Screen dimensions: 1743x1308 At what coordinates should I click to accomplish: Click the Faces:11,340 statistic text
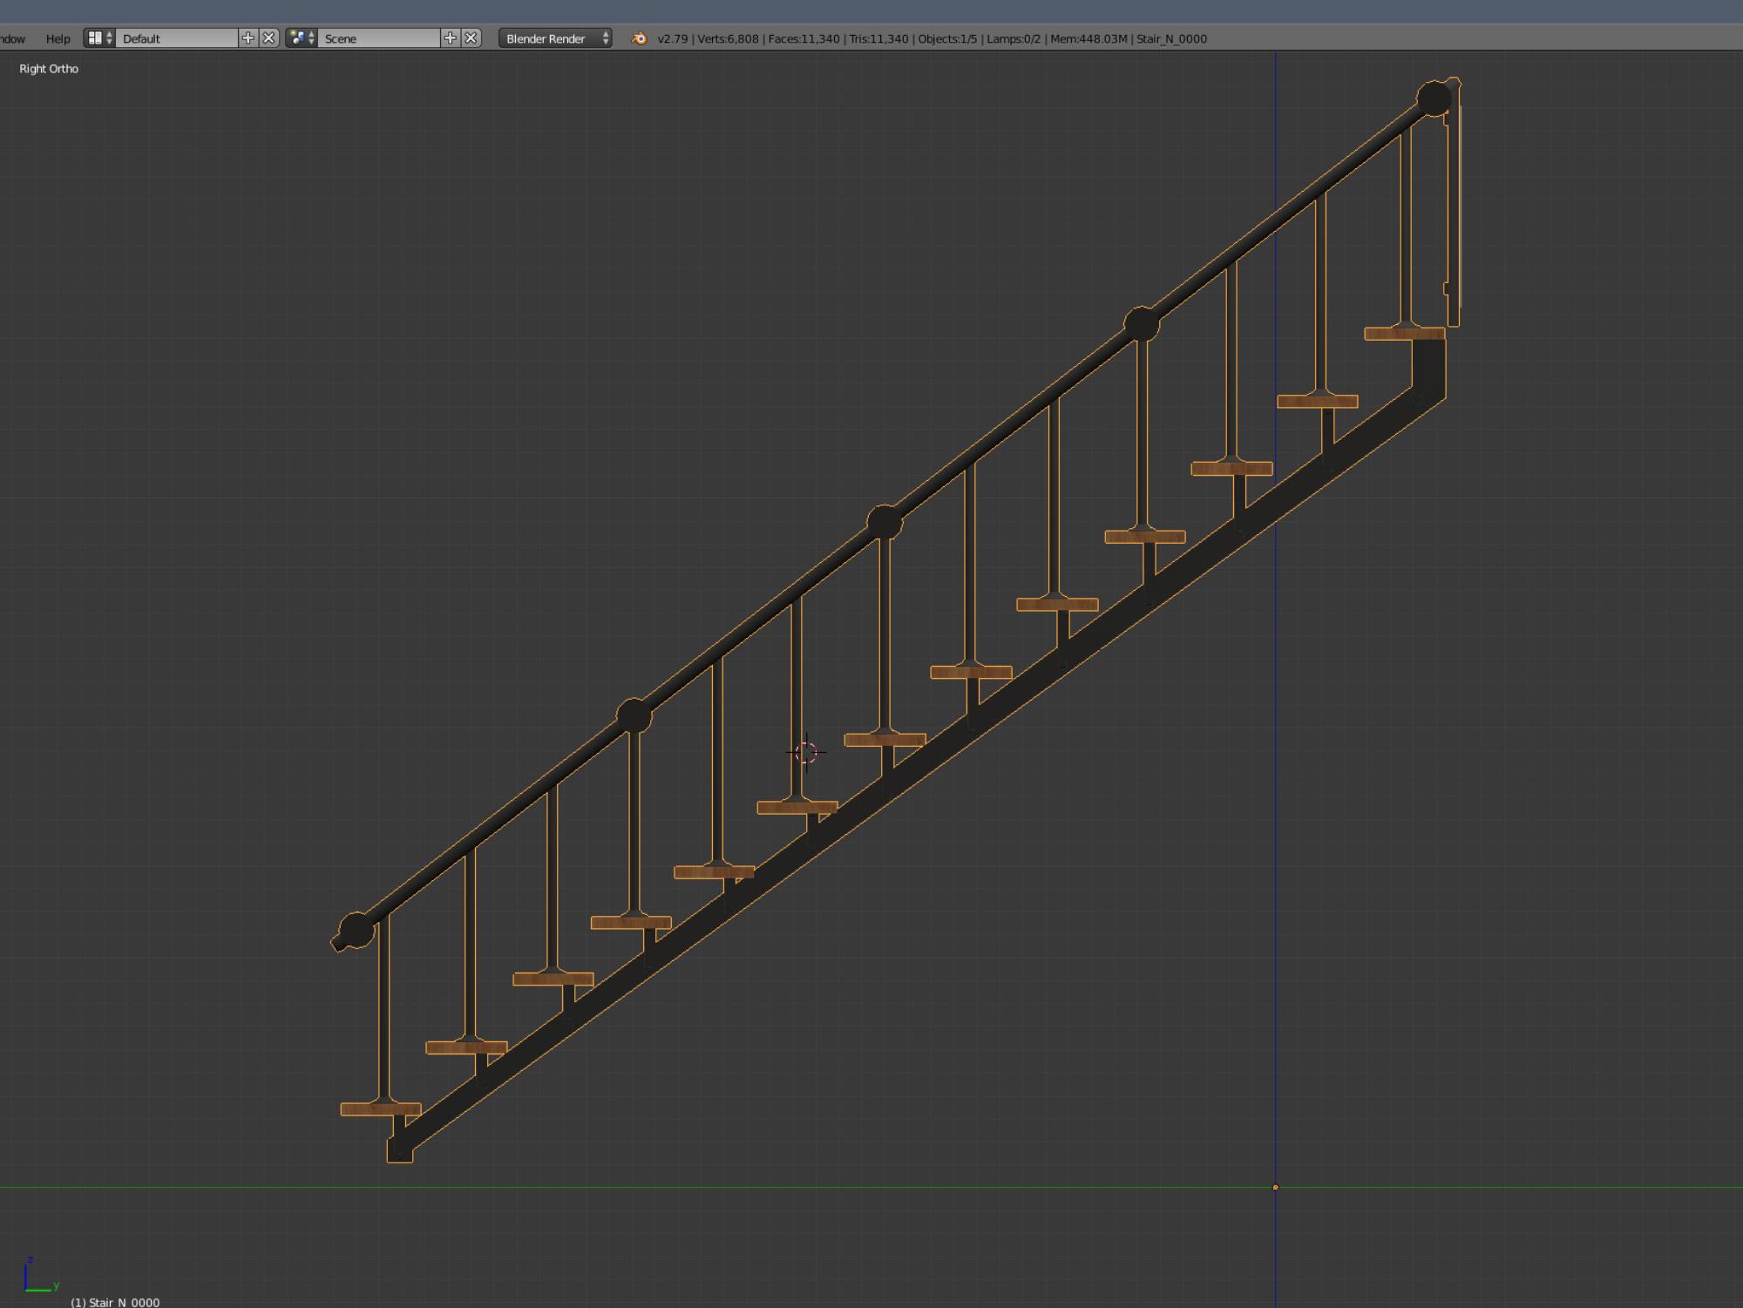804,38
